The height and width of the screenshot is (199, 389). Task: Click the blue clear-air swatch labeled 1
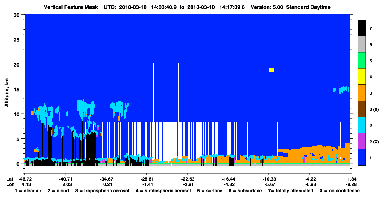point(362,157)
